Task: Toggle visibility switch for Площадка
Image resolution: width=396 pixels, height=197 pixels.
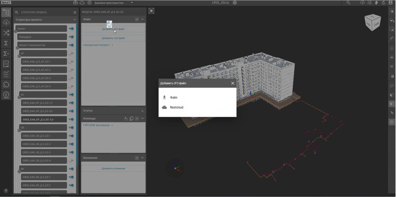Action: coord(71,37)
